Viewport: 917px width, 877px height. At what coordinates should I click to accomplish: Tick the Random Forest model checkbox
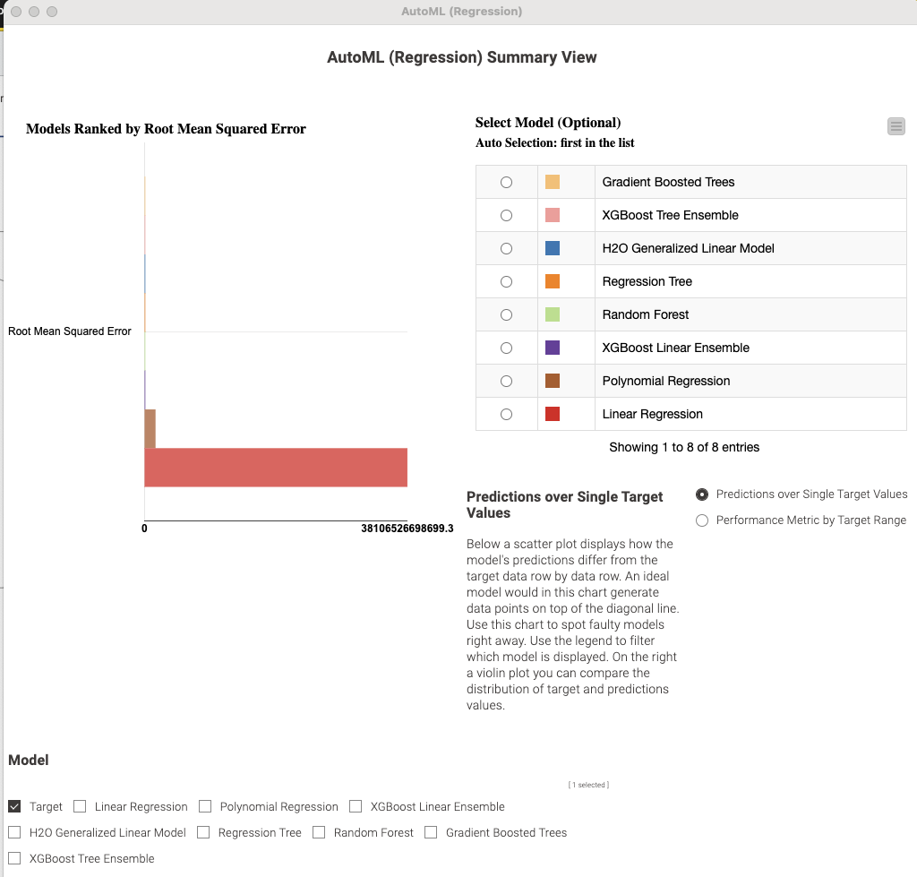[319, 832]
